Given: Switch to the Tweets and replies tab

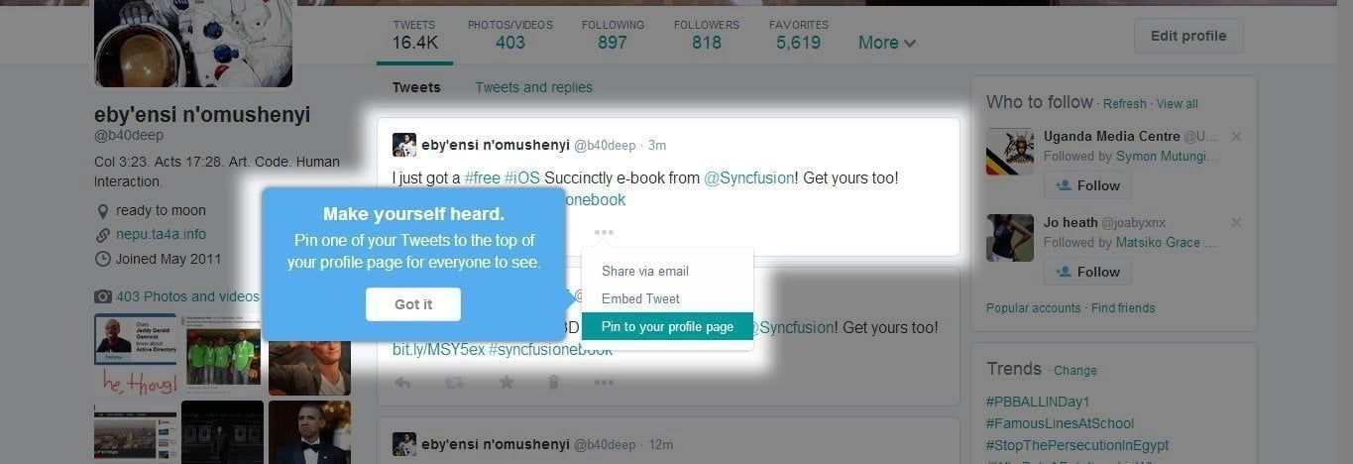Looking at the screenshot, I should 533,87.
